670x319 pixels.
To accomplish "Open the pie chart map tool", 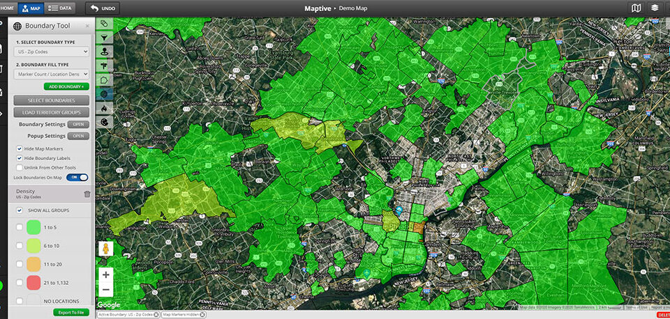I will click(104, 123).
